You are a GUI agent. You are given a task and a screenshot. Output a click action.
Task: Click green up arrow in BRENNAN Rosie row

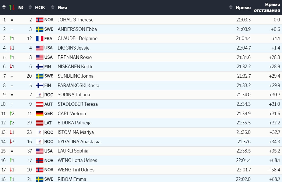point(11,57)
